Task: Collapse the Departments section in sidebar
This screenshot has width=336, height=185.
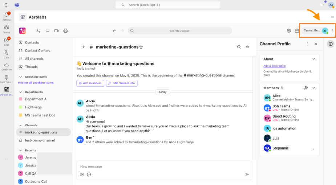Action: click(21, 92)
